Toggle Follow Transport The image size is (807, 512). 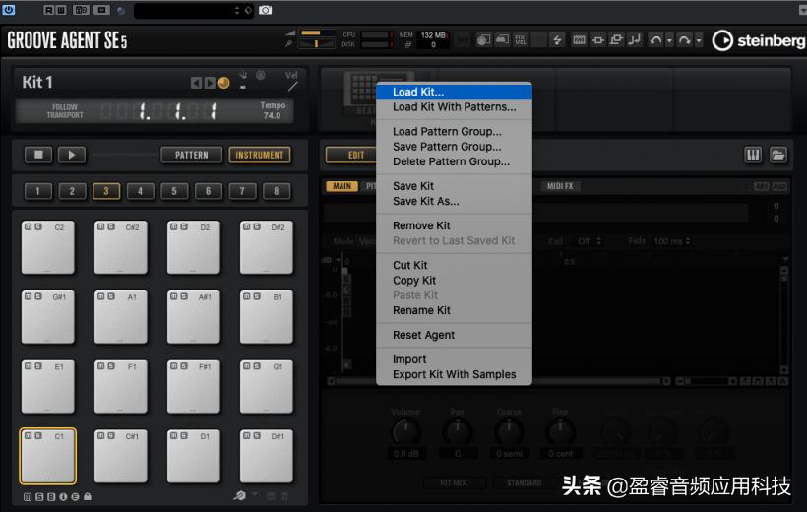65,111
